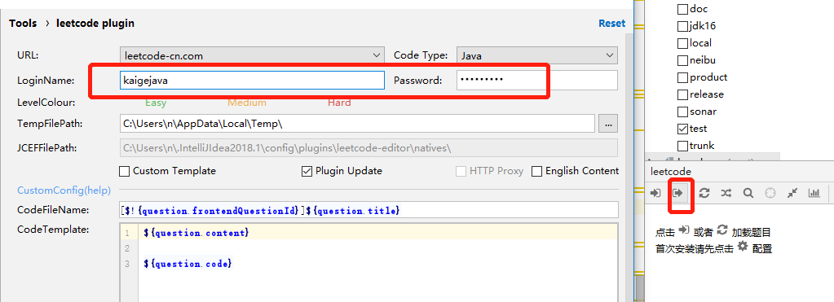Check the release checkbox
The height and width of the screenshot is (302, 834).
click(x=682, y=94)
